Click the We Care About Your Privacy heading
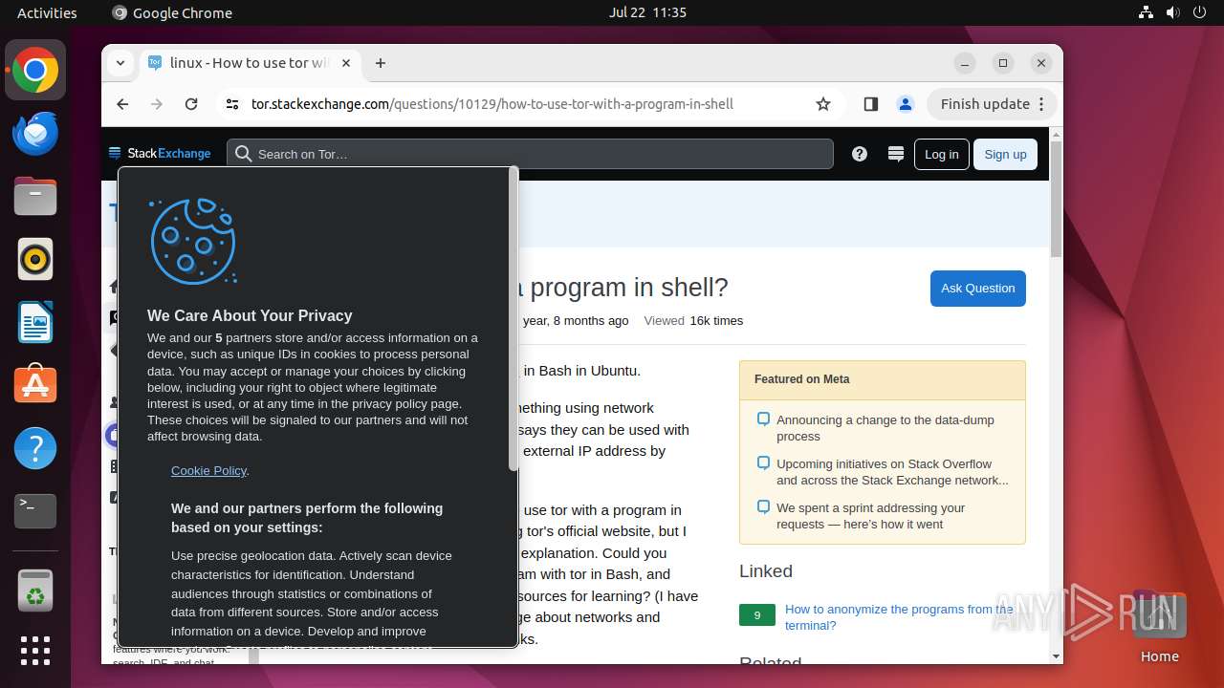Image resolution: width=1224 pixels, height=688 pixels. click(250, 315)
